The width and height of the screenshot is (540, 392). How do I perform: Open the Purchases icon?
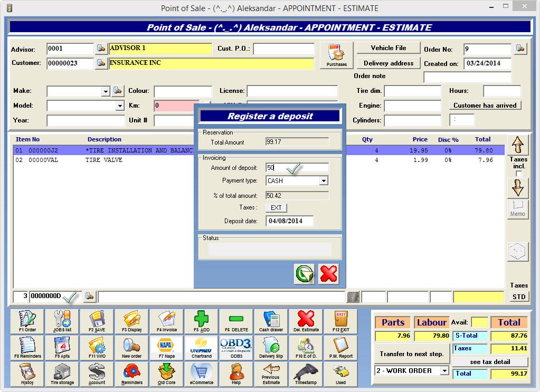pos(336,55)
